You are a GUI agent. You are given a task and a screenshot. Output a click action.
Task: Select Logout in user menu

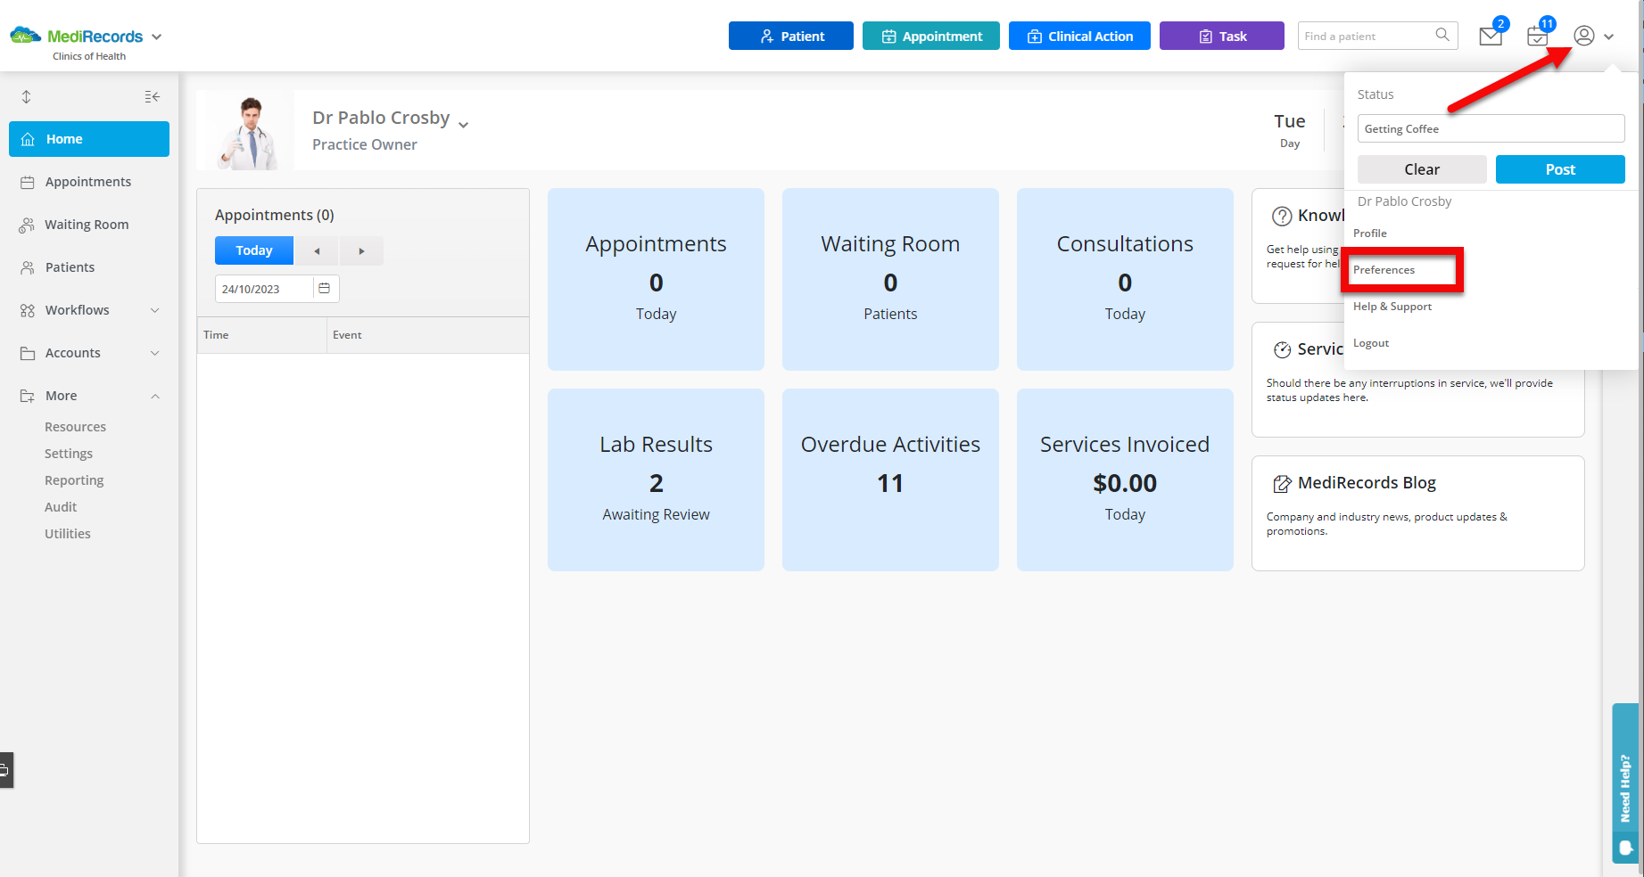point(1371,343)
